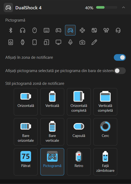Screen dimensions: 131x184
Task: Select the highlighted controller icon
Action: (70, 30)
